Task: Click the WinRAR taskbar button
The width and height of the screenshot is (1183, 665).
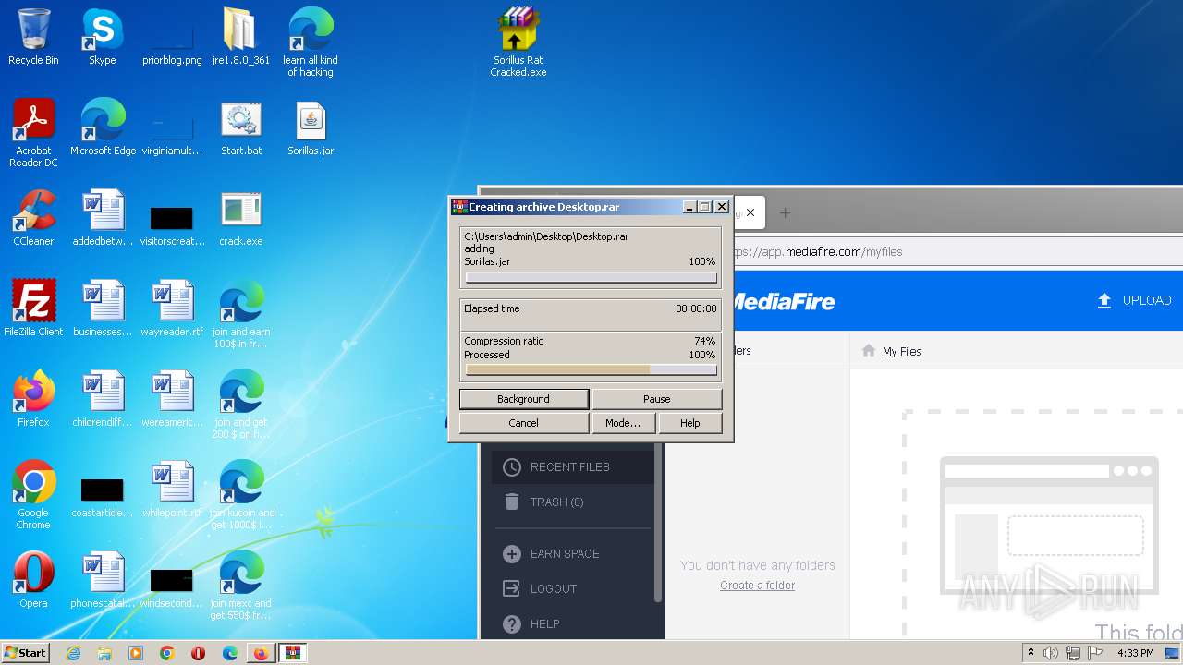Action: coord(293,653)
